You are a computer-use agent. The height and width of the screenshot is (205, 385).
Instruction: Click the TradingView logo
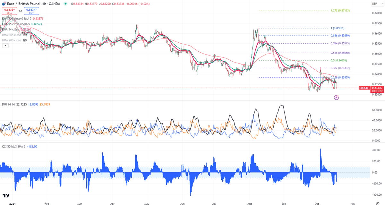click(5, 196)
